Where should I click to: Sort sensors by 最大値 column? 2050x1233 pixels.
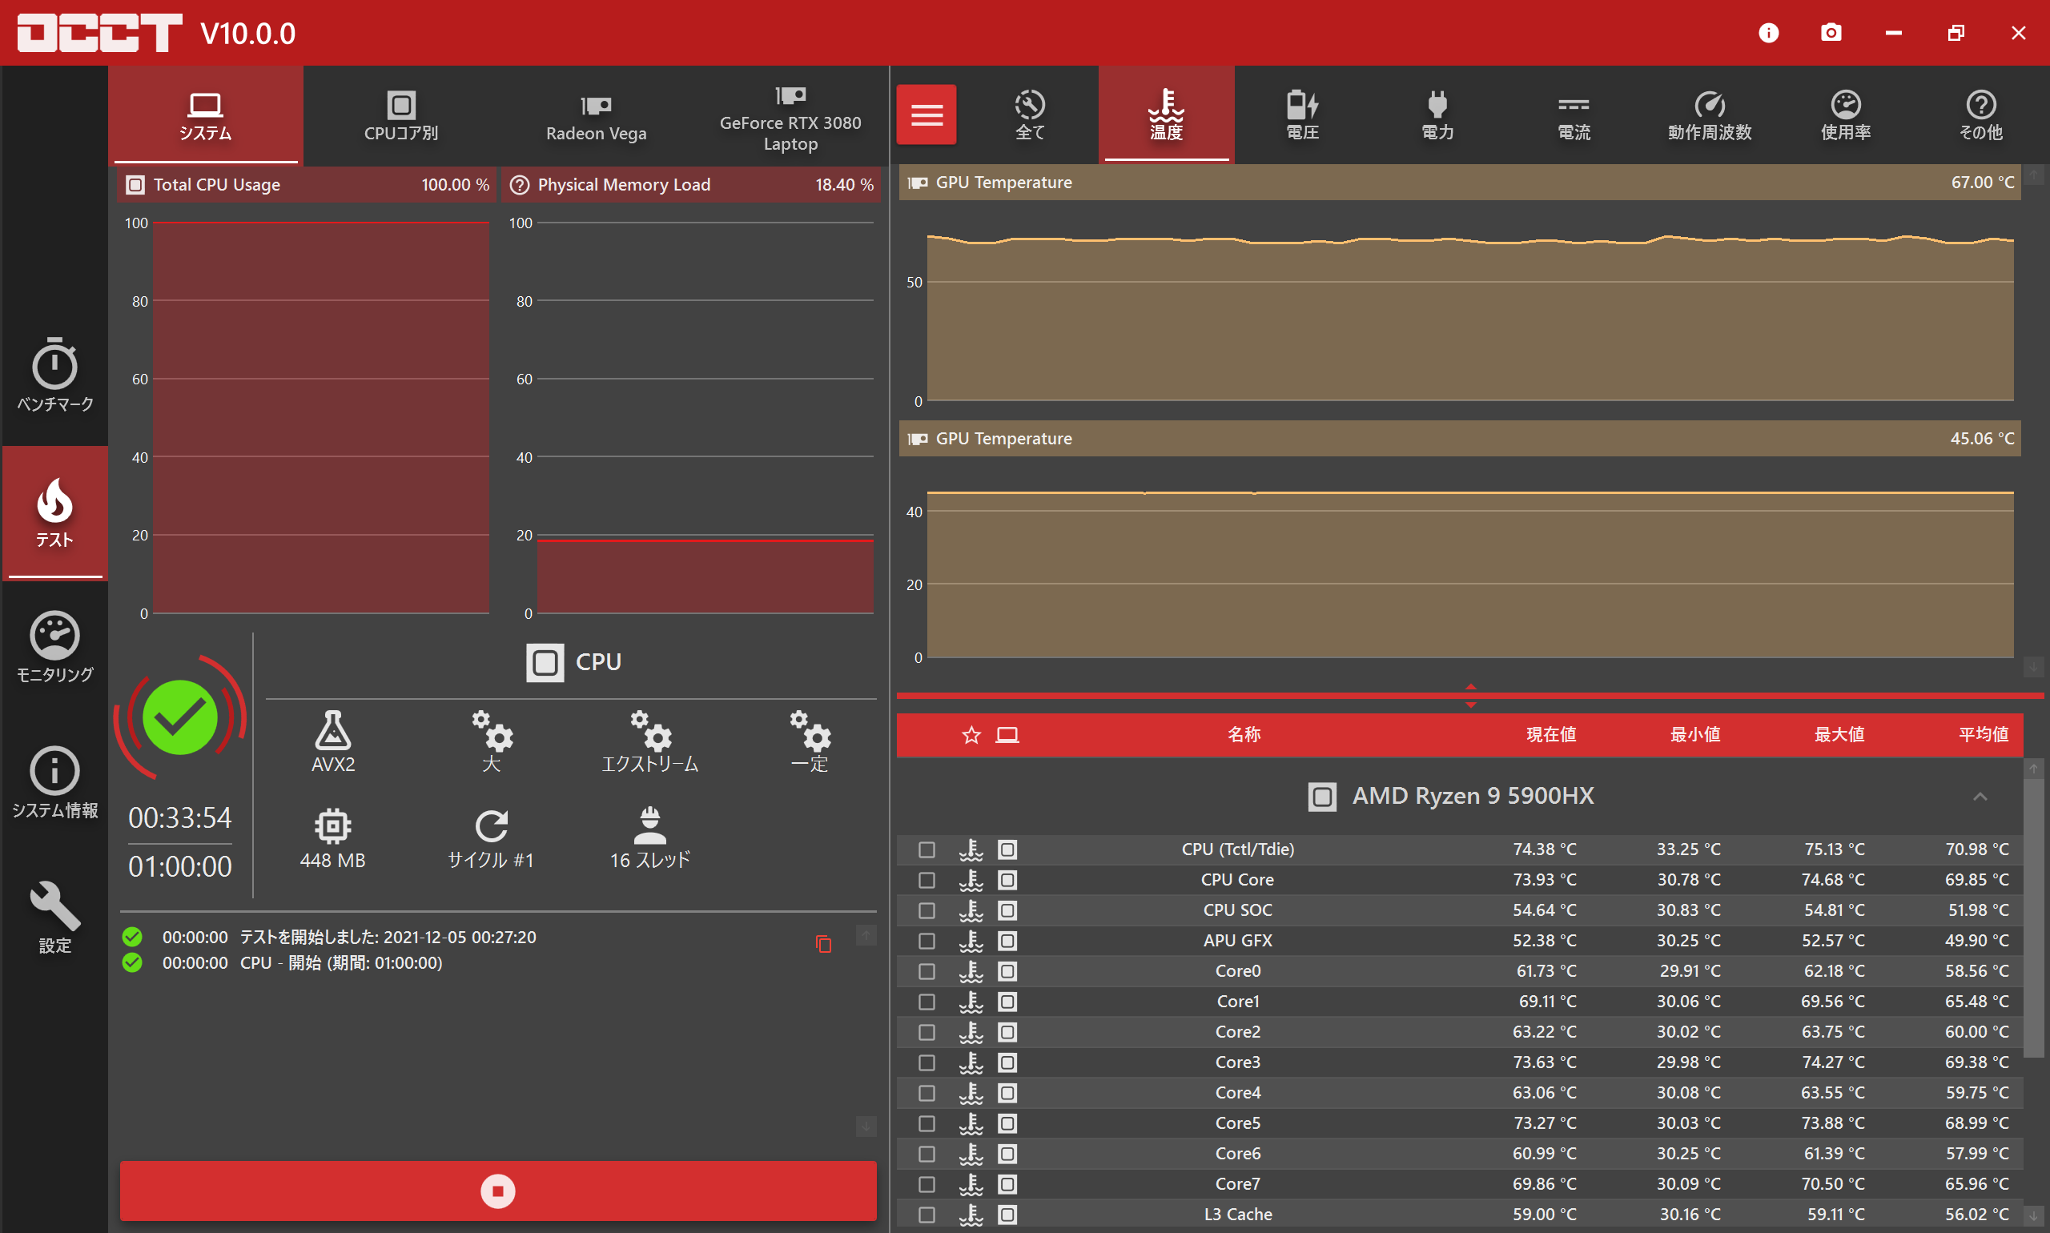pyautogui.click(x=1839, y=734)
